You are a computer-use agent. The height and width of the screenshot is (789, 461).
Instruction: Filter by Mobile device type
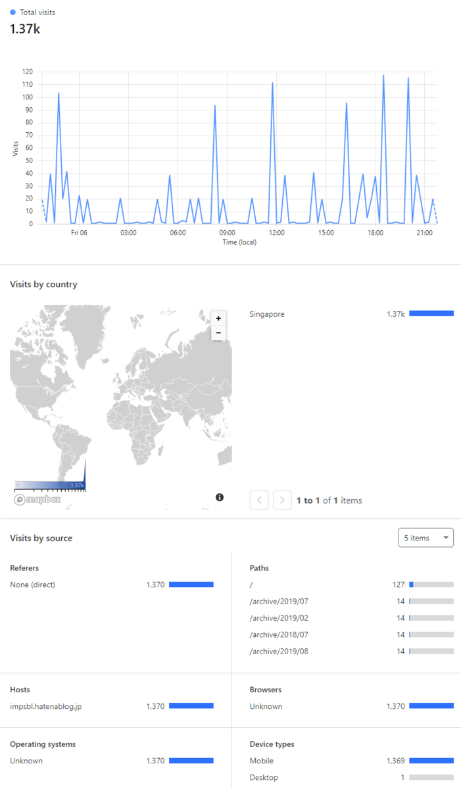point(351,761)
